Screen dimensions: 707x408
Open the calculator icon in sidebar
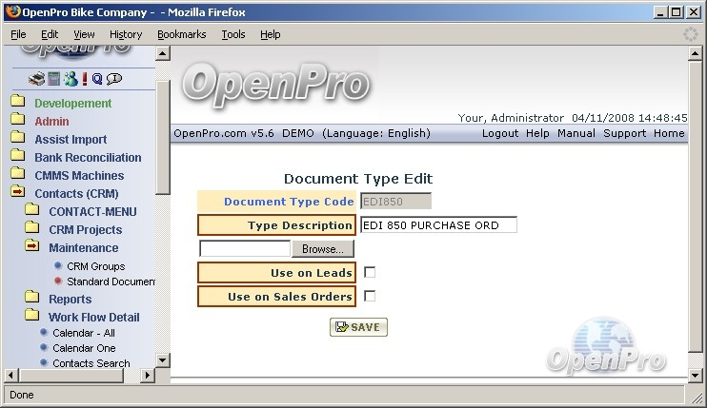(x=53, y=79)
